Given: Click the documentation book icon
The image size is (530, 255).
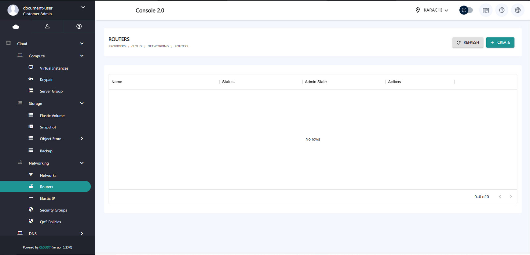Looking at the screenshot, I should (x=486, y=10).
